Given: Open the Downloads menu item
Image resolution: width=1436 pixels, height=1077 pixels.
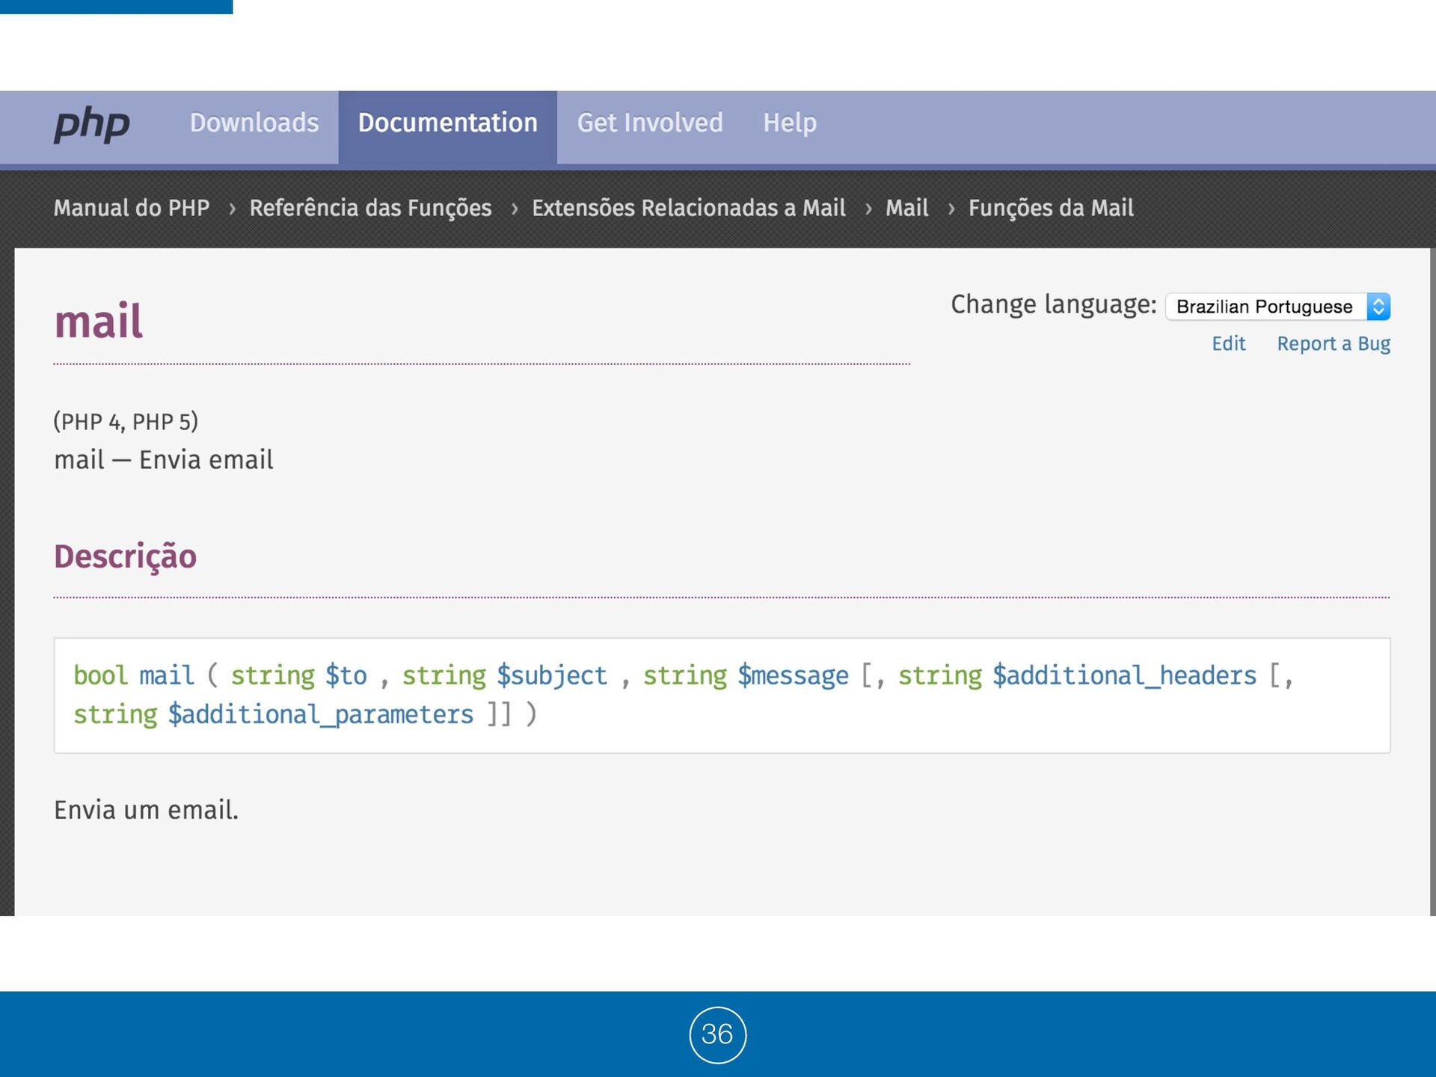Looking at the screenshot, I should pos(254,123).
